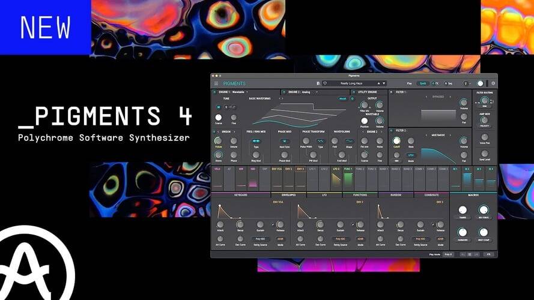Screen dimensions: 534x300
Task: Click previous Filter 1 type arrow
Action: click(x=426, y=97)
